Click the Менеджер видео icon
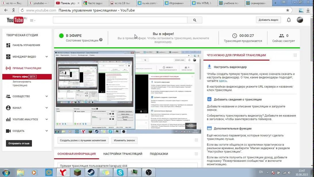 coord(8,57)
